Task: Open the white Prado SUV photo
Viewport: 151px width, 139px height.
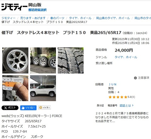Action: [x=43, y=88]
